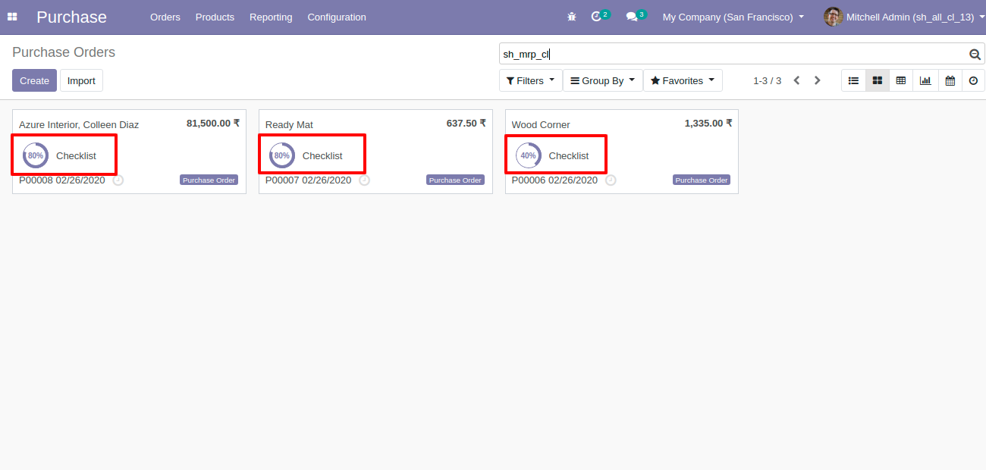986x470 pixels.
Task: Click Checklist label on Ready Mat card
Action: 322,155
